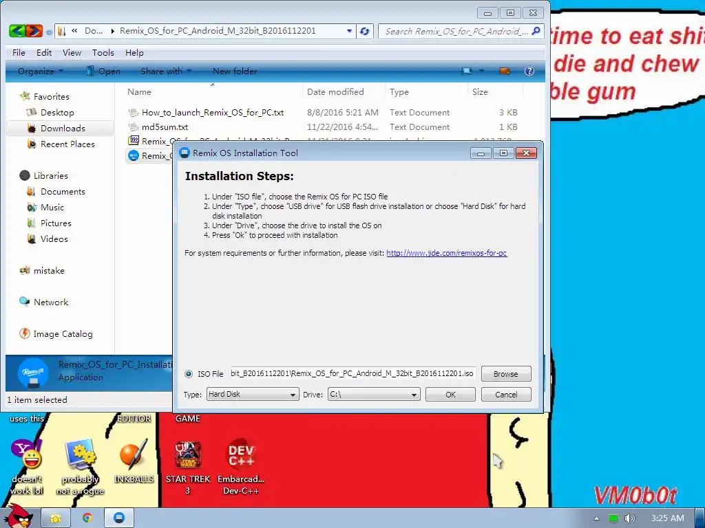Open the Drive dropdown showing C:\
Screen dimensions: 705x528
point(374,394)
